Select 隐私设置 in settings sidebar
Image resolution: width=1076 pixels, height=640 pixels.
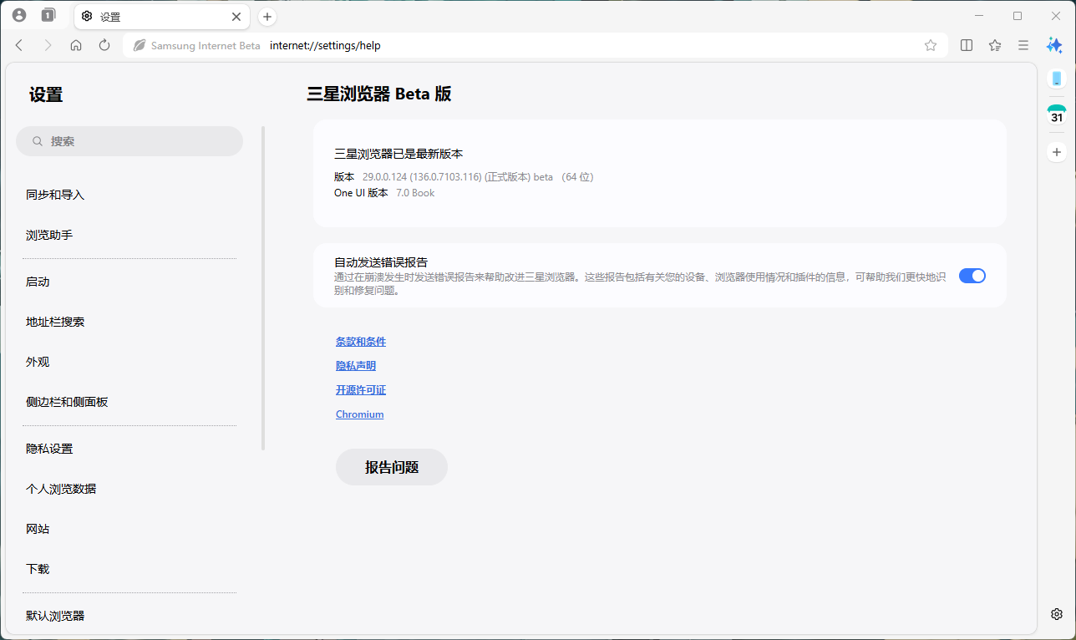[x=51, y=448]
